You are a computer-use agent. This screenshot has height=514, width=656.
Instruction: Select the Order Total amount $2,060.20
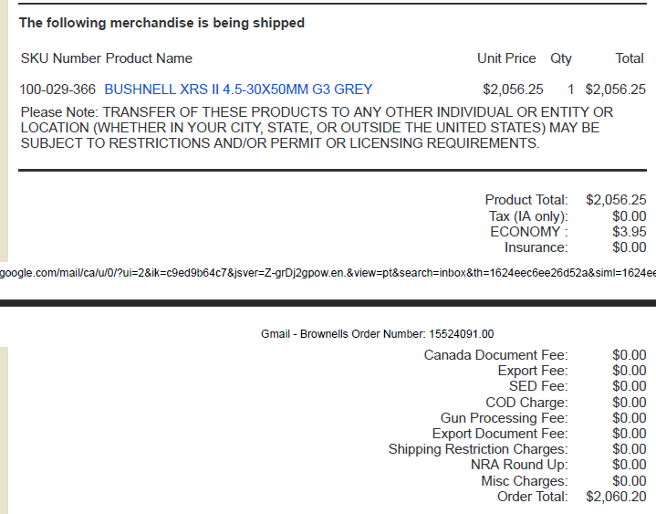(616, 497)
